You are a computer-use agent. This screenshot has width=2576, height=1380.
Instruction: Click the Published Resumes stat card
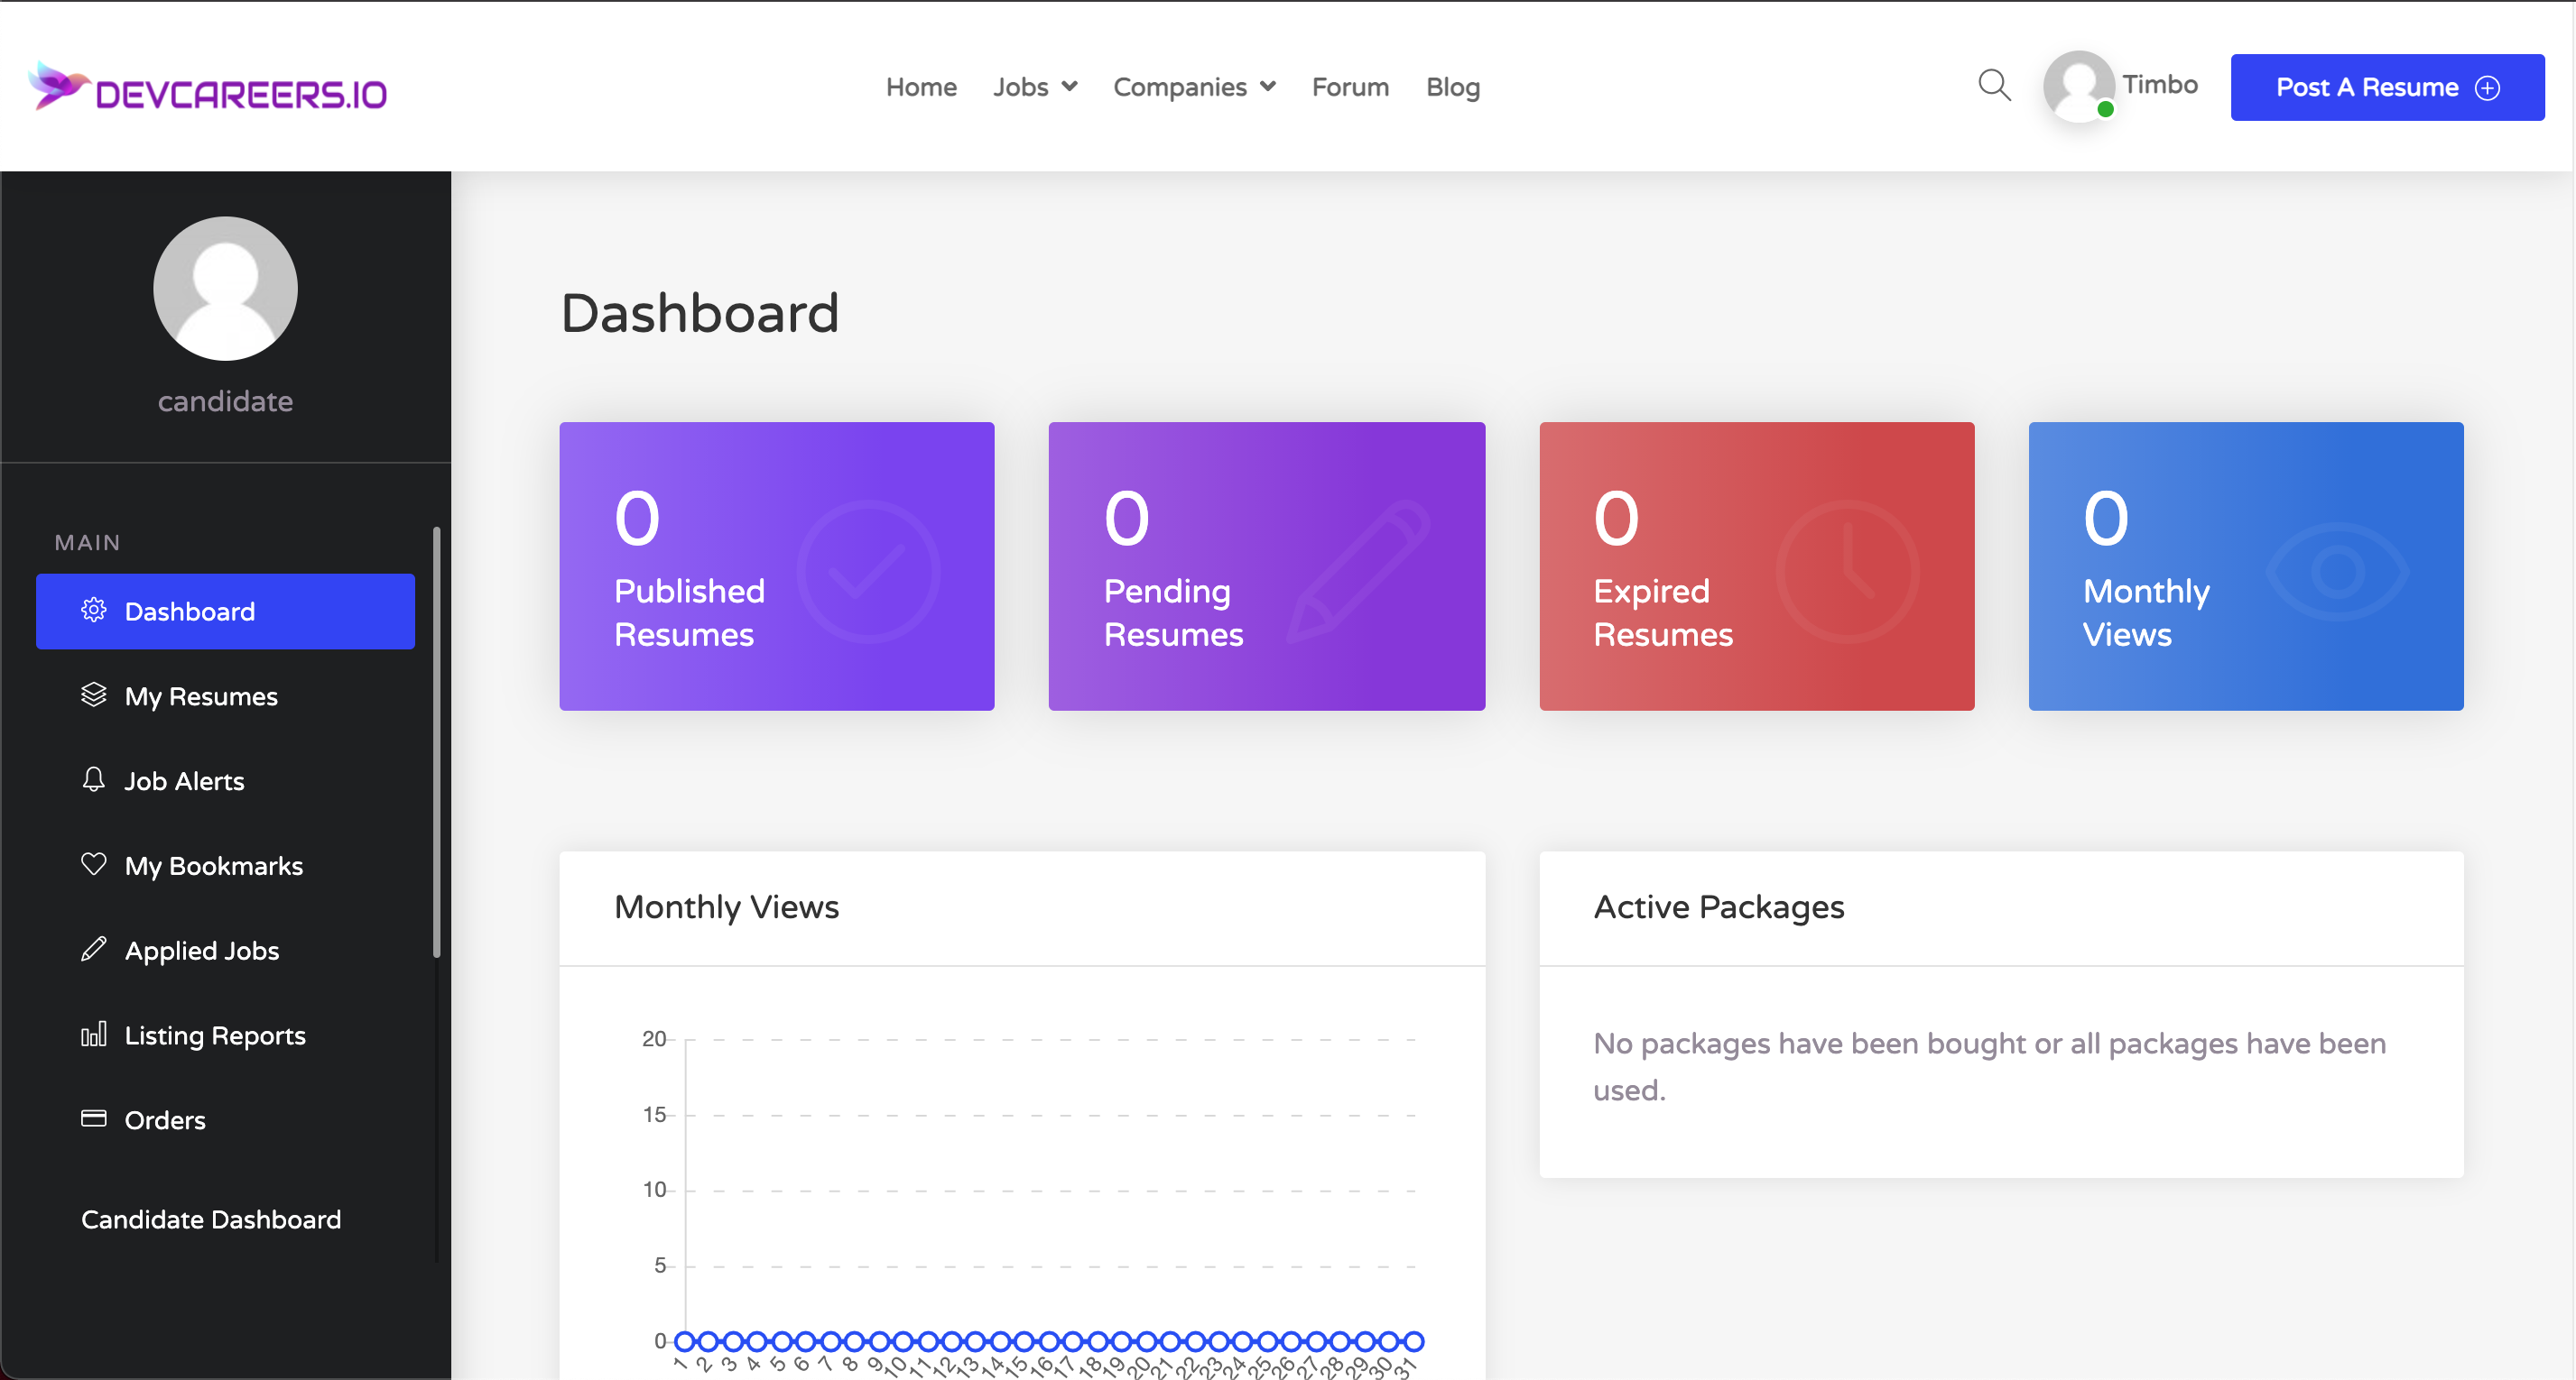click(x=776, y=566)
